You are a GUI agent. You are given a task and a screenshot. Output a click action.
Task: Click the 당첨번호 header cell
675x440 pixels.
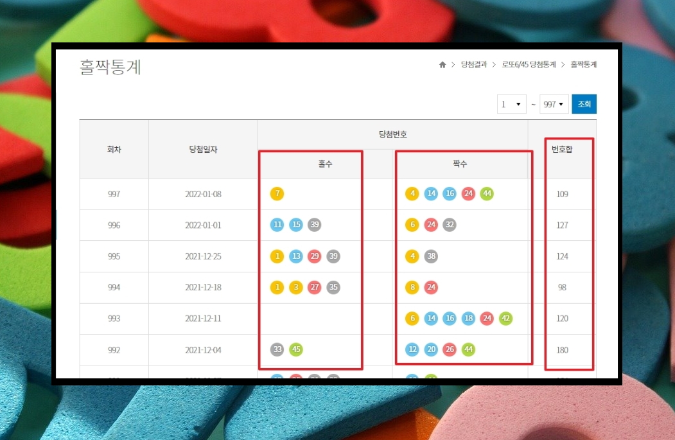[392, 134]
